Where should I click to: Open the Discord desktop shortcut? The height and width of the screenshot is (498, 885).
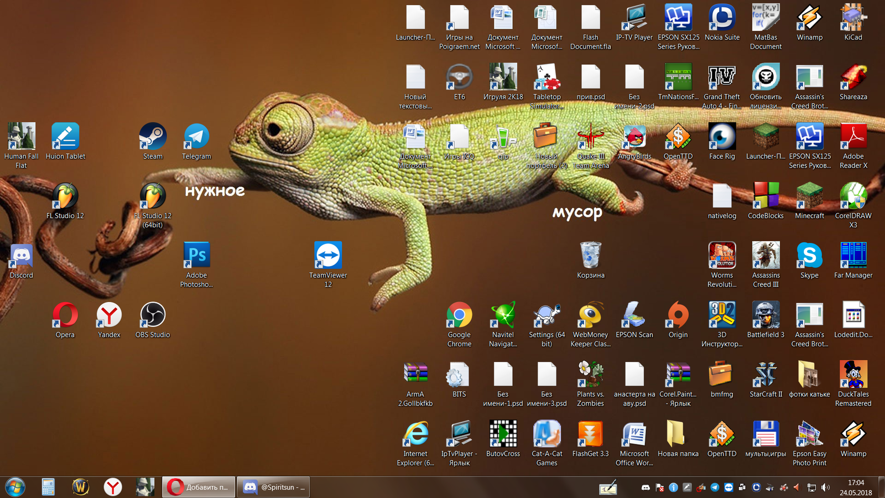tap(21, 261)
